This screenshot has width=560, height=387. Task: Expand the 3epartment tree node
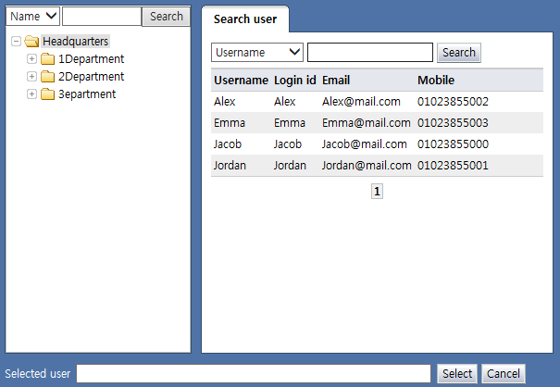(32, 94)
